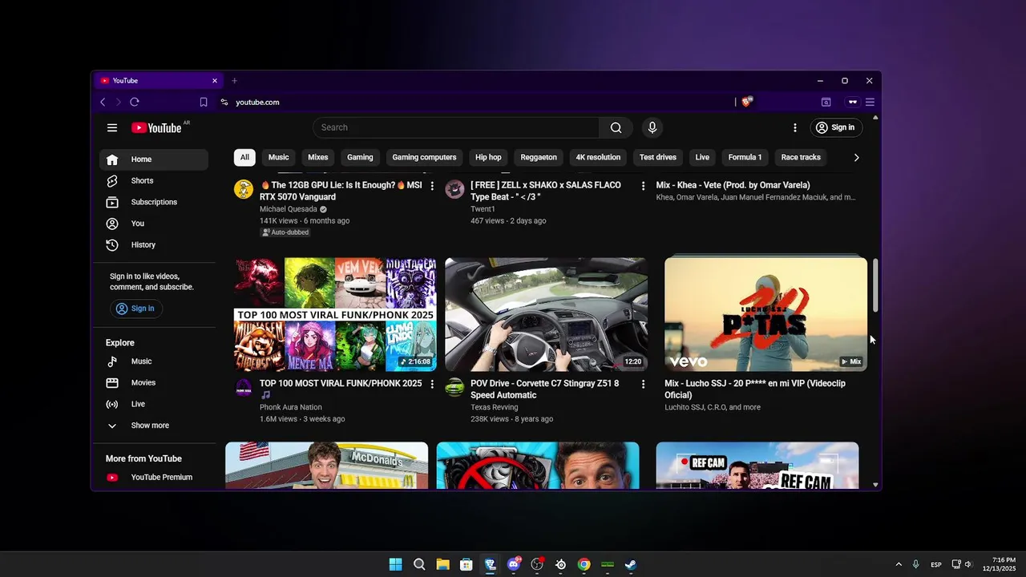Bookmark this page with the bookmark icon
Viewport: 1026px width, 577px height.
point(204,102)
